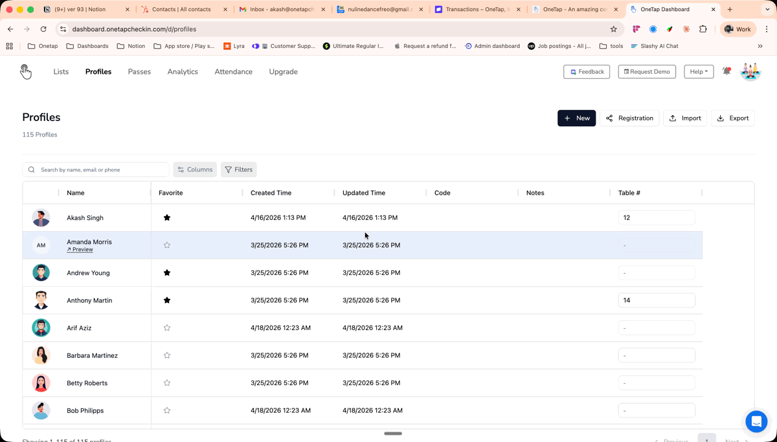Open the Filters panel

click(x=239, y=170)
